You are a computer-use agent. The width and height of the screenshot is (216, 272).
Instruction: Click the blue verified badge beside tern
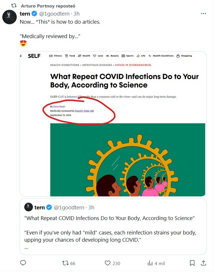coord(34,14)
